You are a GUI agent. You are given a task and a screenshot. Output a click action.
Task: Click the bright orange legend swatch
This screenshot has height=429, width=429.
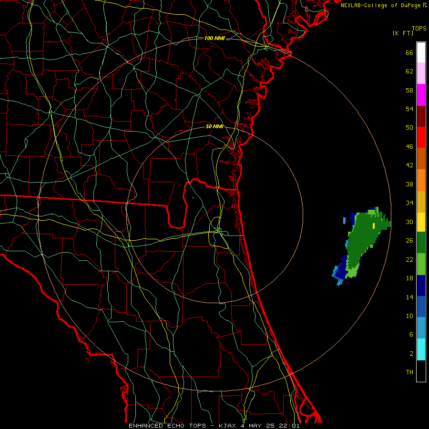coord(421,180)
